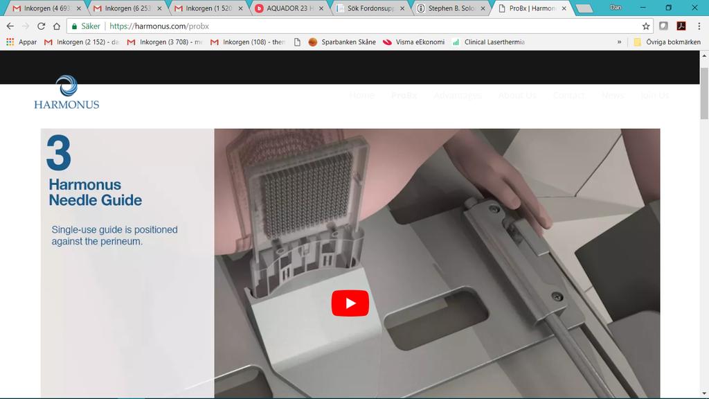Close the AQUADOR 23 tab

pyautogui.click(x=321, y=8)
